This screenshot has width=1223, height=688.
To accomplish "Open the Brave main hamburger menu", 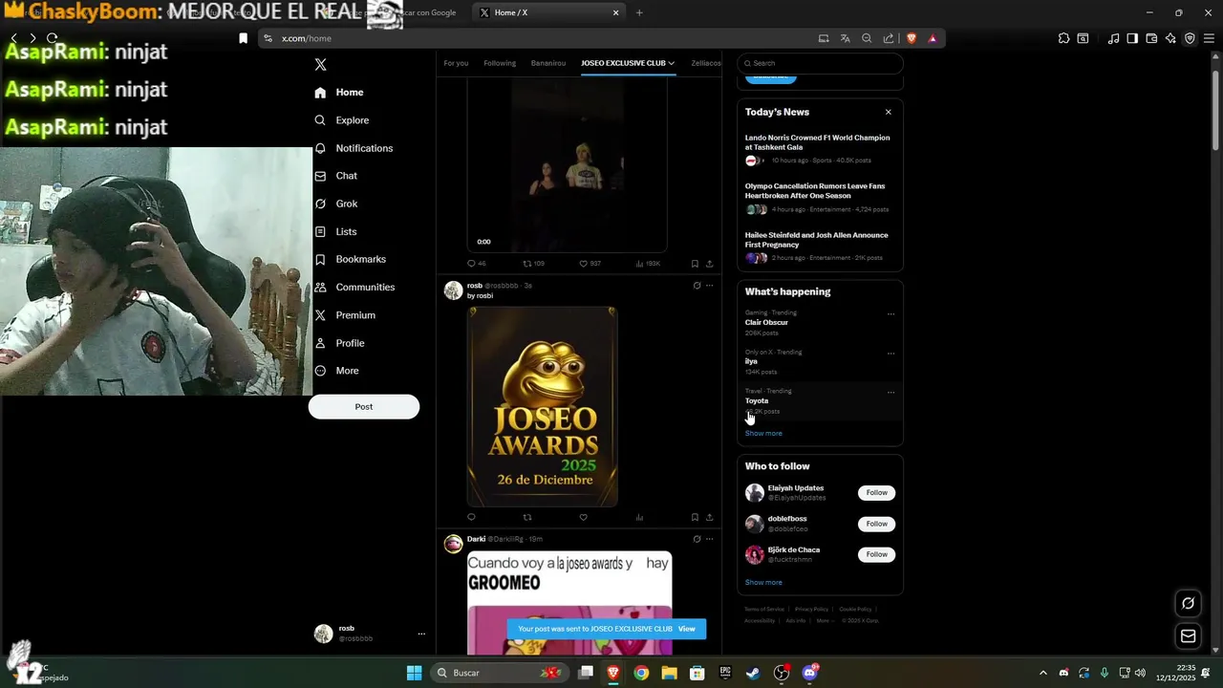I will click(x=1209, y=38).
